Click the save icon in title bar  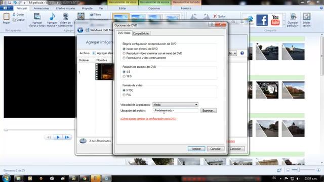click(10, 3)
